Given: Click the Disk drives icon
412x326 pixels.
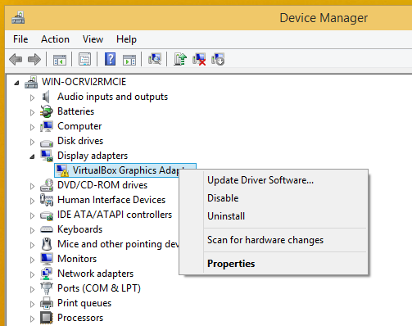Looking at the screenshot, I should click(x=47, y=143).
